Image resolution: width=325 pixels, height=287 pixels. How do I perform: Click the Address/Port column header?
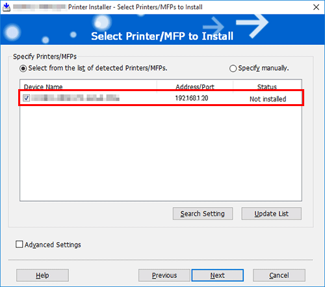pos(195,87)
